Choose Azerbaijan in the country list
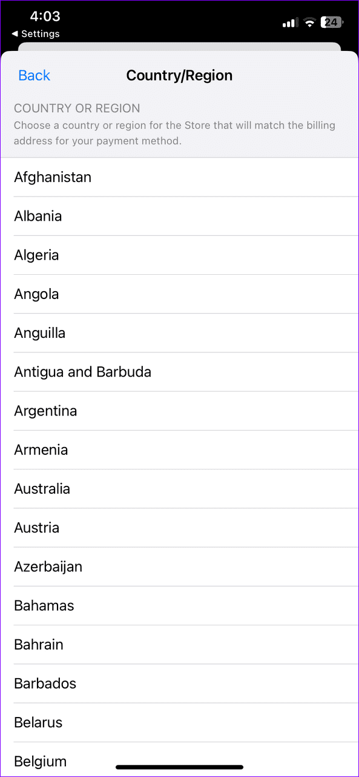 (x=48, y=567)
